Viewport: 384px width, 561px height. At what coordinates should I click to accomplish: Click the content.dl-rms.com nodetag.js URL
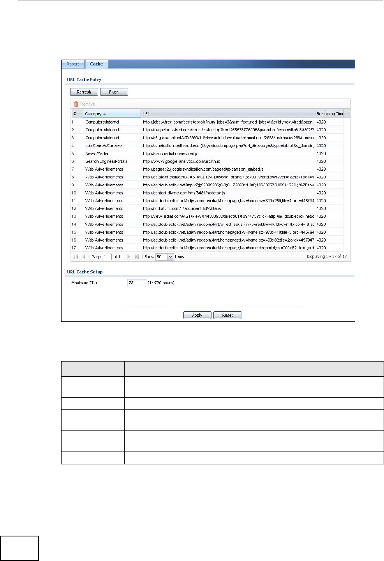(184, 193)
